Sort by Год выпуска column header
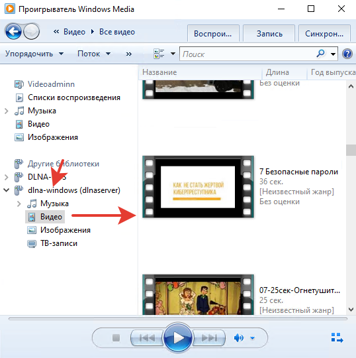The width and height of the screenshot is (356, 358). (332, 72)
